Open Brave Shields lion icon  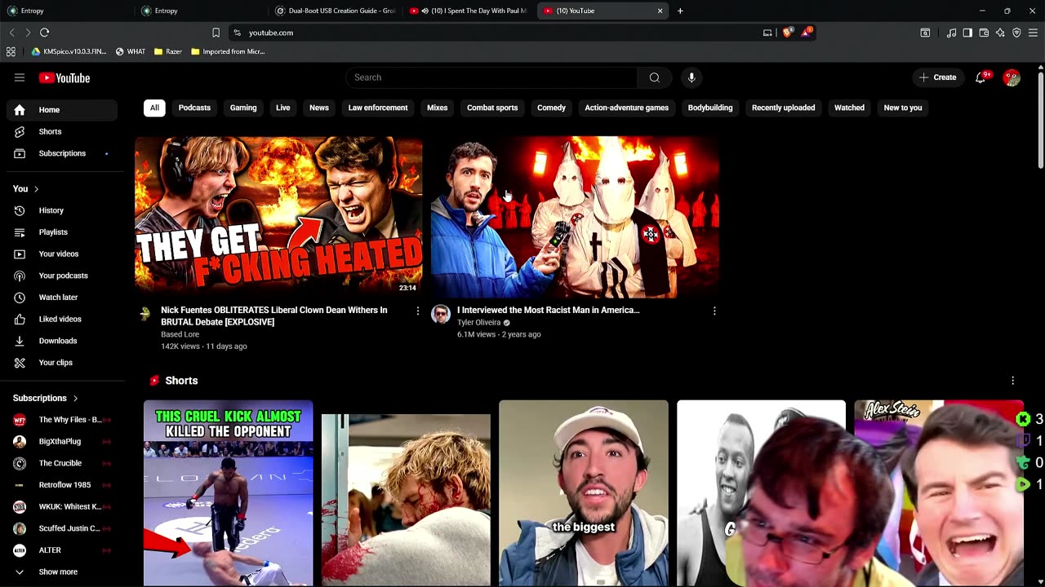[x=787, y=33]
